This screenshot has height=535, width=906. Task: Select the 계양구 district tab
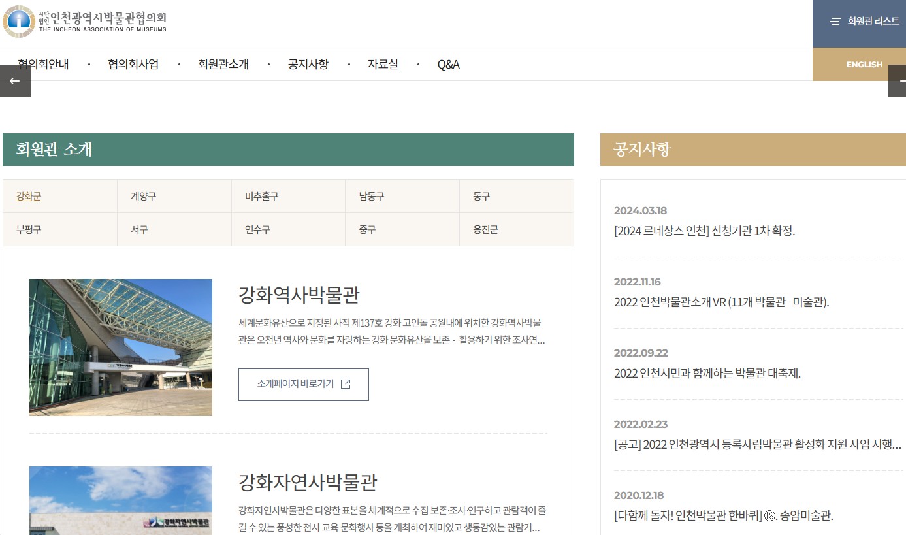tap(174, 196)
